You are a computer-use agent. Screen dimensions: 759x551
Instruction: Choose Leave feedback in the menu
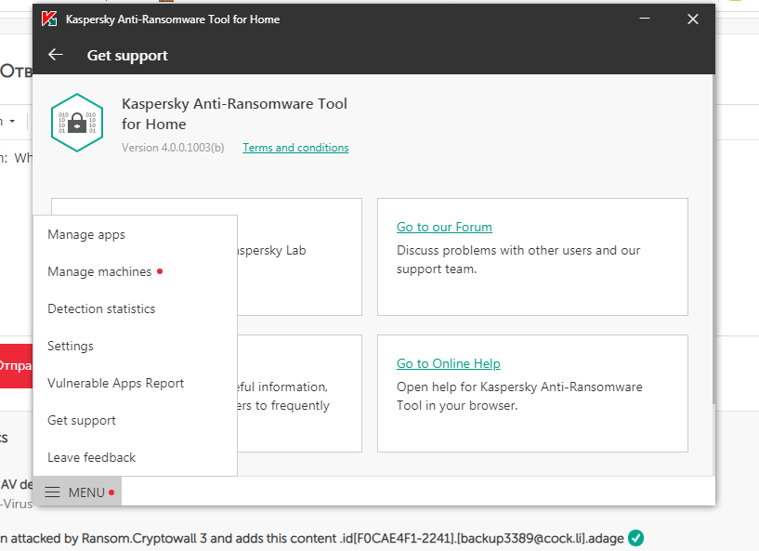pos(92,457)
